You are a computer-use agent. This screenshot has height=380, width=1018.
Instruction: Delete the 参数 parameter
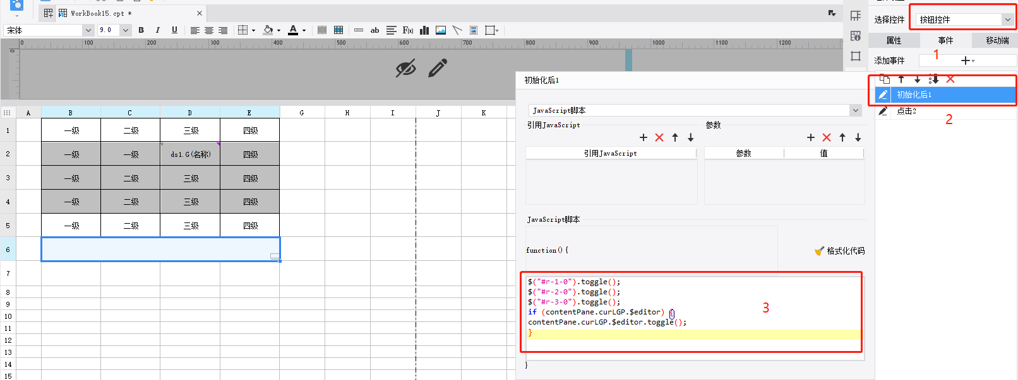(827, 137)
